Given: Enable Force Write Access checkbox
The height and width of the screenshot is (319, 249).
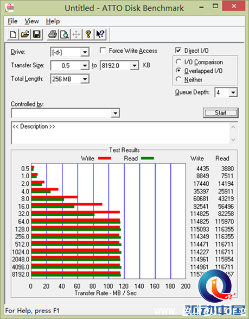Looking at the screenshot, I should point(103,50).
